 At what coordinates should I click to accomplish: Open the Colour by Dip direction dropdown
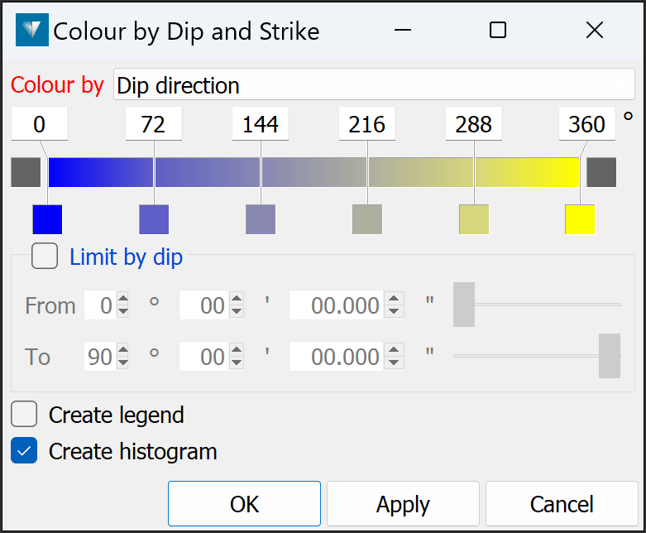[x=374, y=84]
